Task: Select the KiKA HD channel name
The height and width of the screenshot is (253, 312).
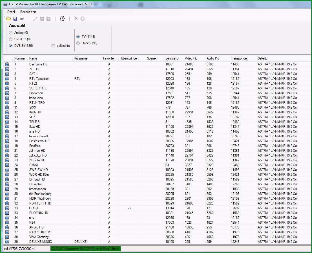Action: click(35, 112)
